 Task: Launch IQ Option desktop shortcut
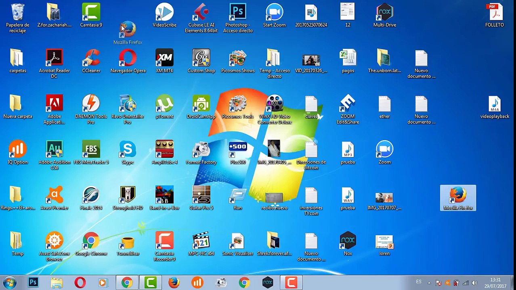[17, 152]
